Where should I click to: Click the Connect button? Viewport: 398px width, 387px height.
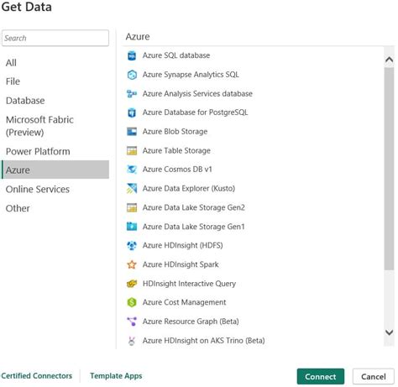(321, 376)
